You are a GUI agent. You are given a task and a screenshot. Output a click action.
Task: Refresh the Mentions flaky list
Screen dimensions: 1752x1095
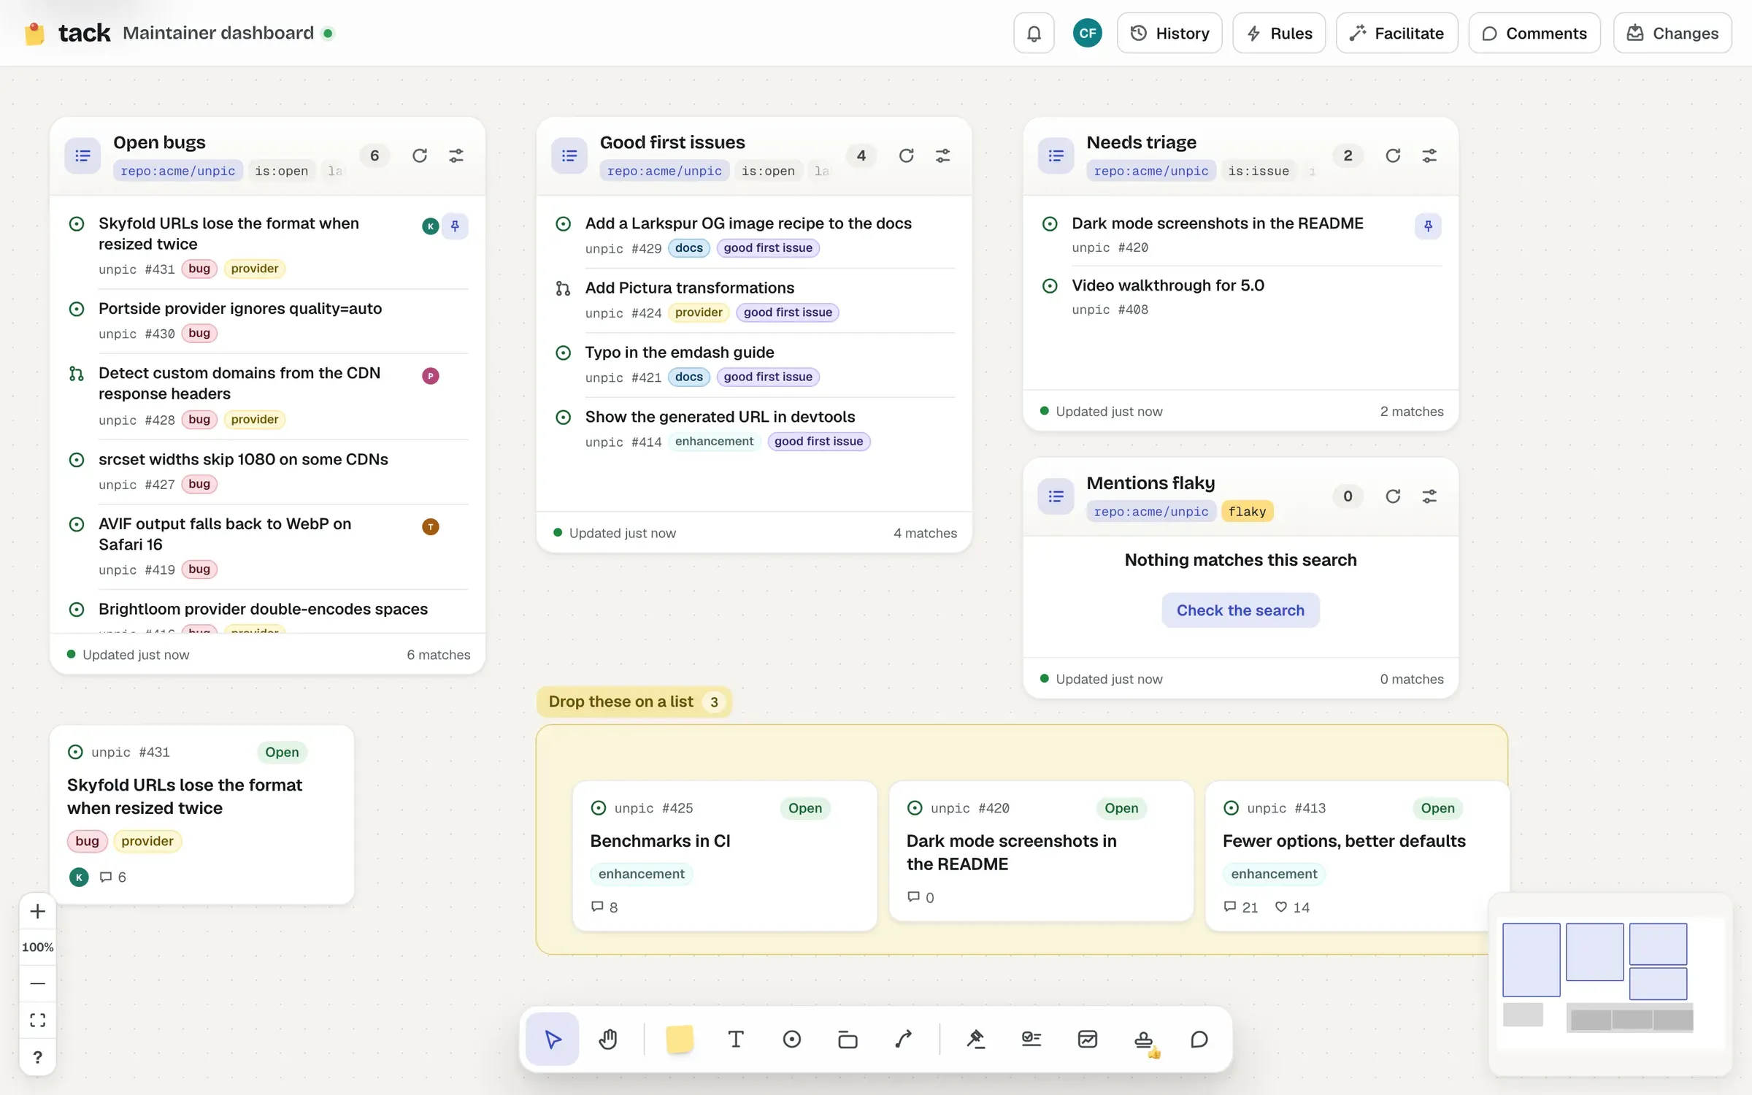click(1393, 496)
